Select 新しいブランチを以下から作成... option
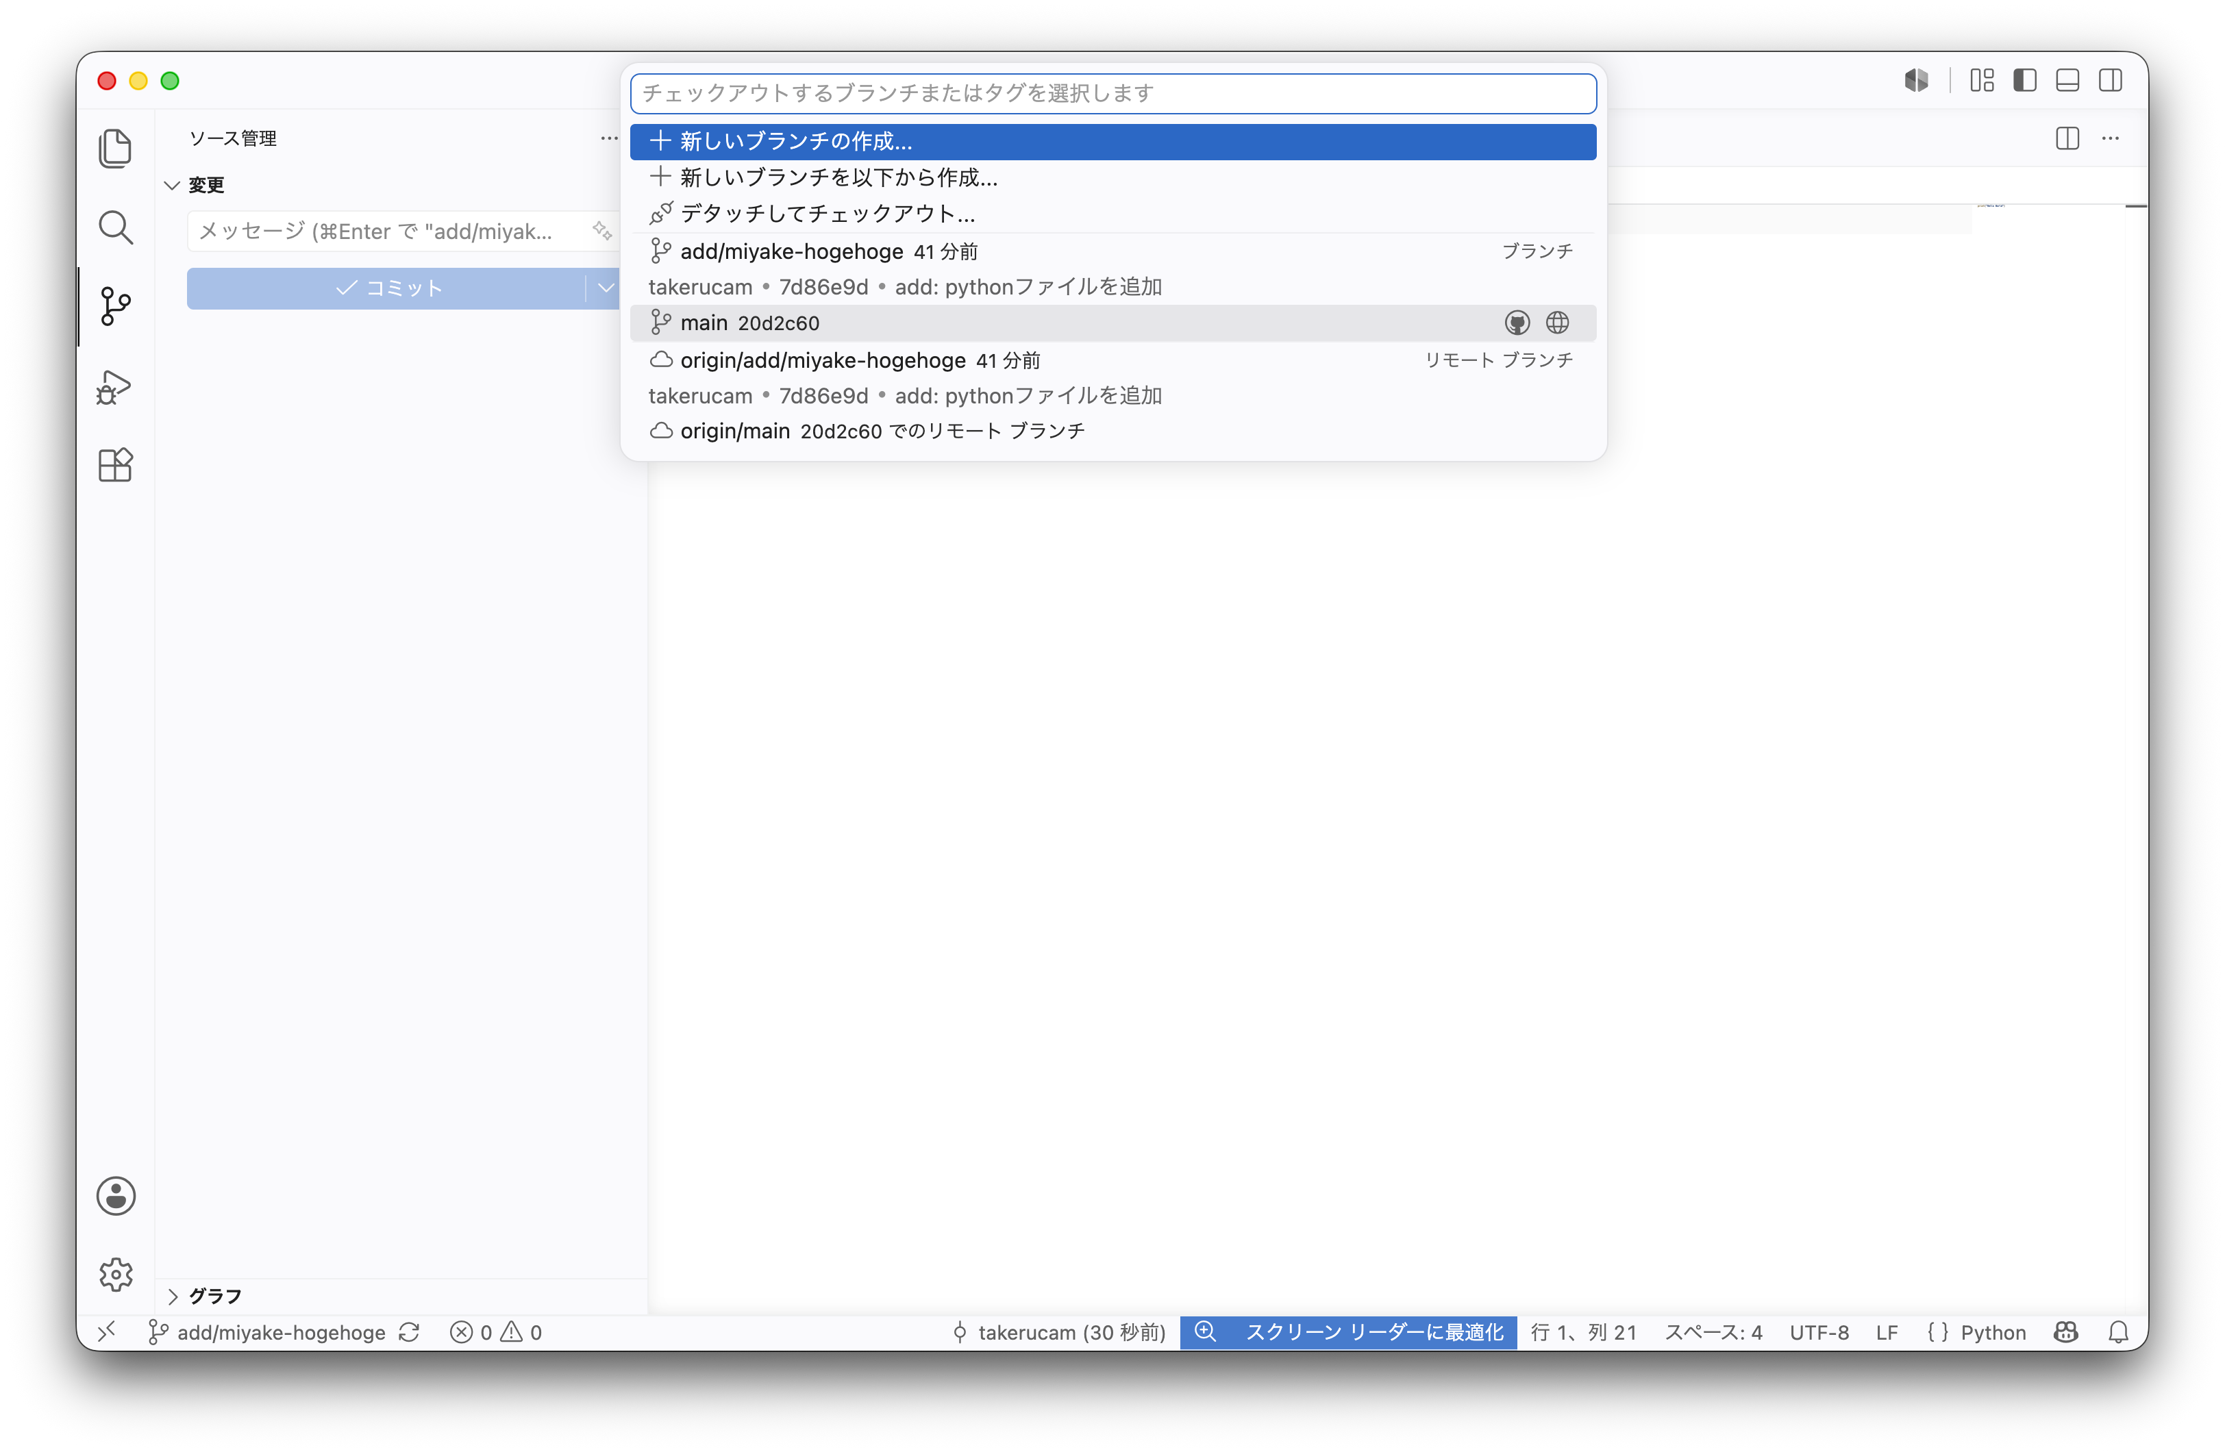The image size is (2225, 1452). (x=1112, y=177)
